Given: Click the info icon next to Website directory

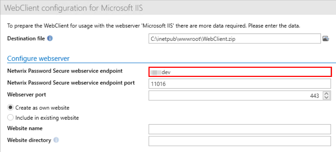Looking at the screenshot, I should coord(56,140).
